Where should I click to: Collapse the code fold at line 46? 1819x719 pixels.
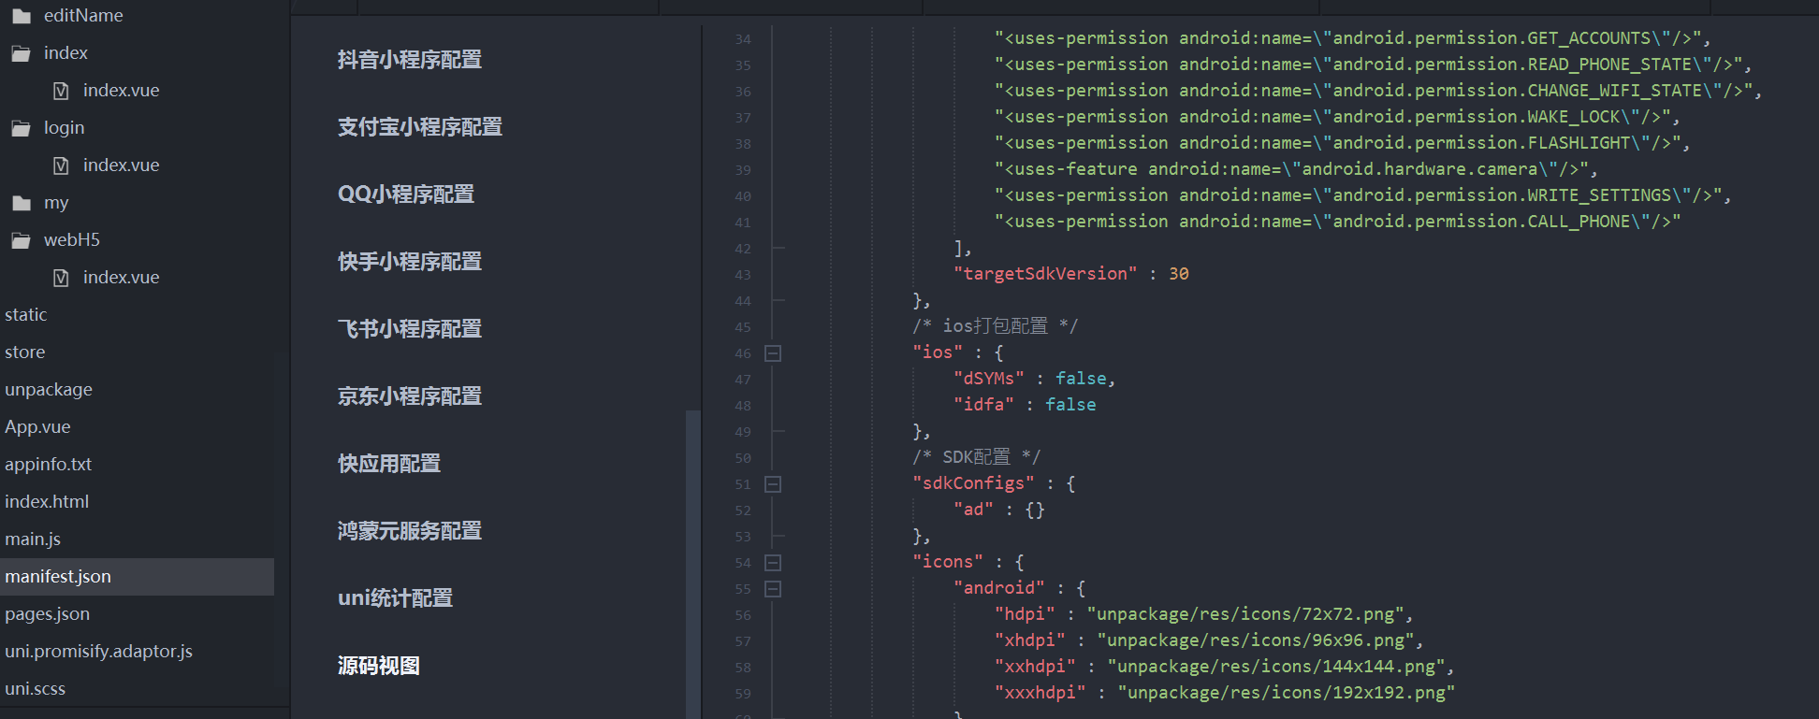click(773, 353)
